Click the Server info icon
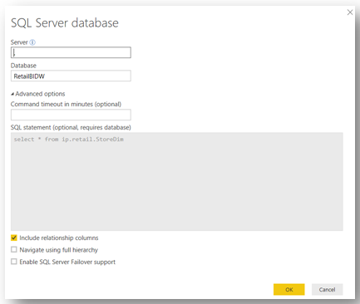360x304 pixels. point(32,42)
